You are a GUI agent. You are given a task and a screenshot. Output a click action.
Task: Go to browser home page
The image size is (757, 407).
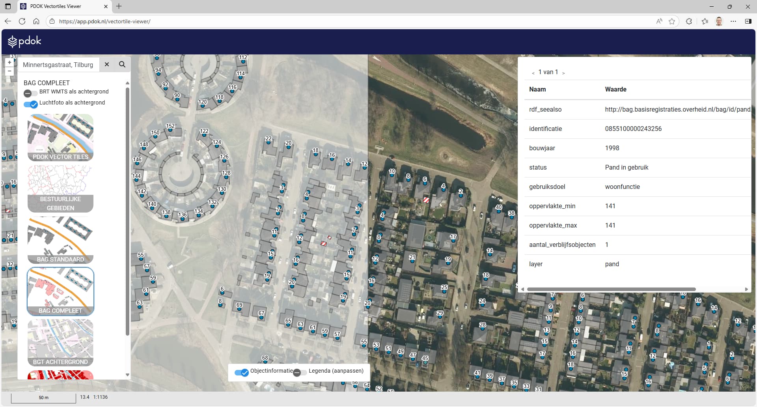[36, 21]
